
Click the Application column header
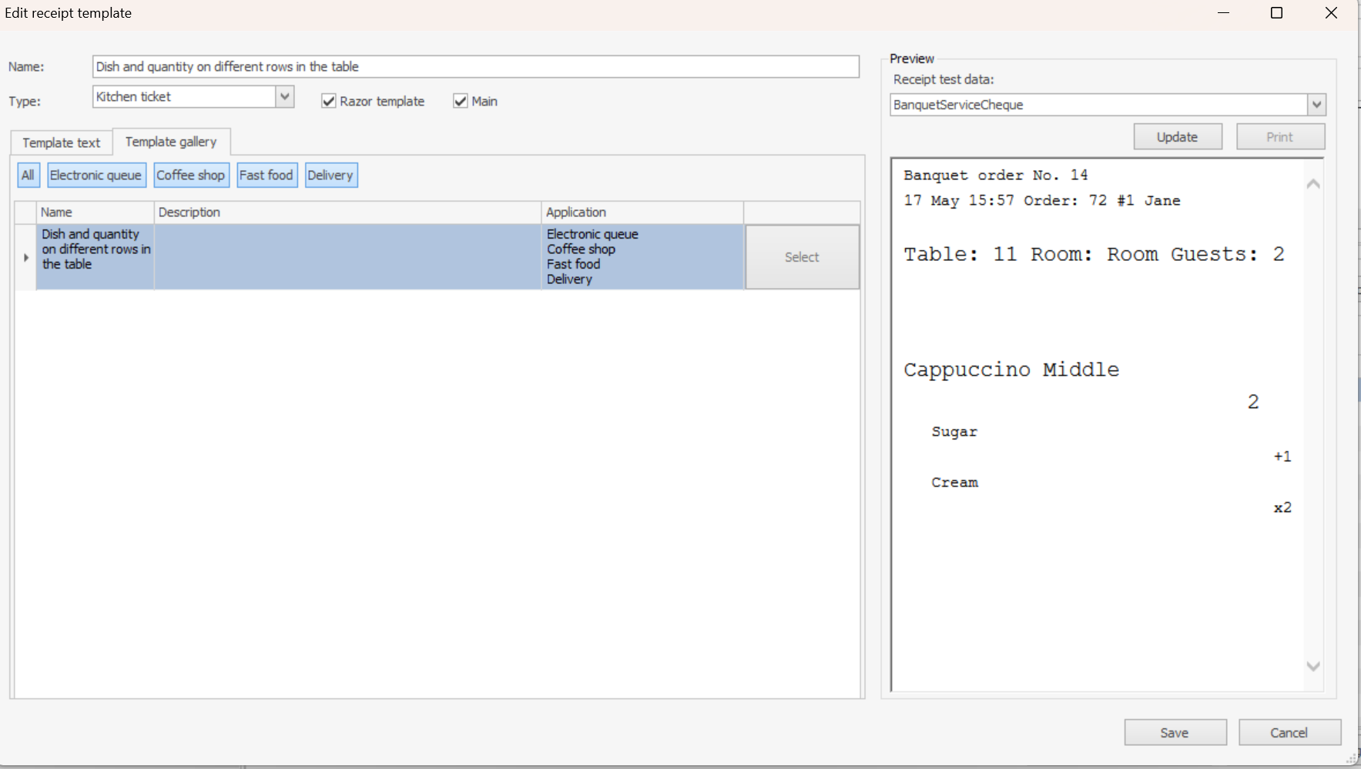(643, 212)
